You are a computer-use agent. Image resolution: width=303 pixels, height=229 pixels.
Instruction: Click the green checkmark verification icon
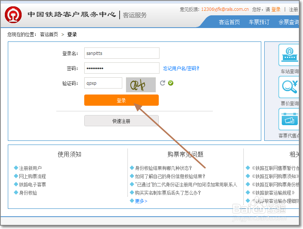click(170, 83)
